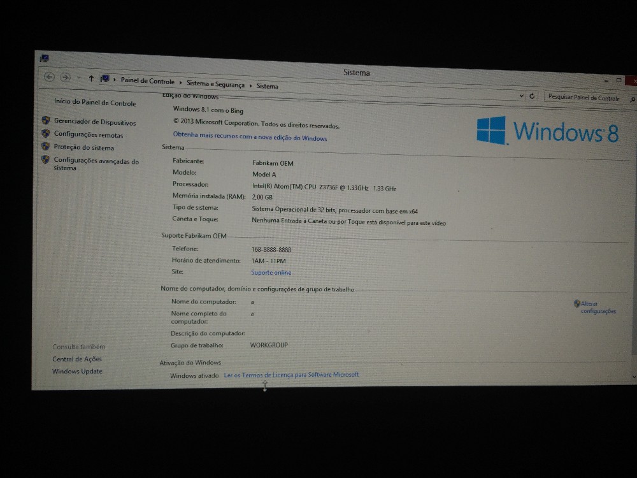Click shield icon beside Gerenciador de Dispositivos
This screenshot has height=478, width=637.
[x=45, y=120]
